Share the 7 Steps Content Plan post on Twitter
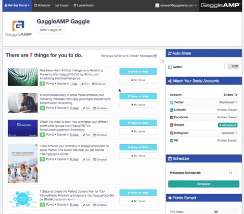This screenshot has height=214, width=244. pyautogui.click(x=138, y=193)
